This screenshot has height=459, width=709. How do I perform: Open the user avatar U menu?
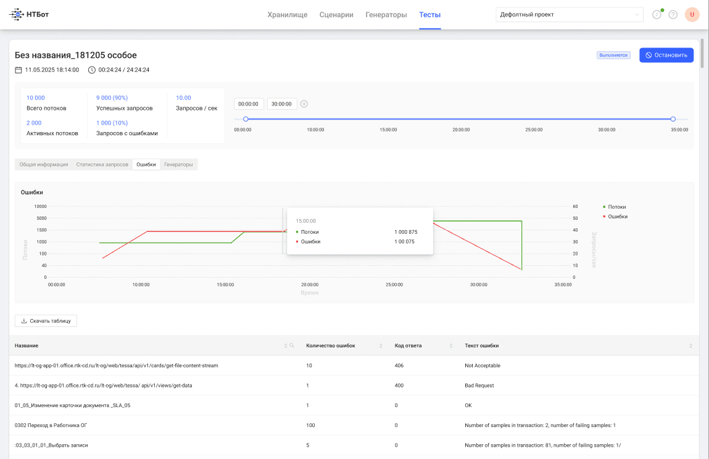click(692, 14)
